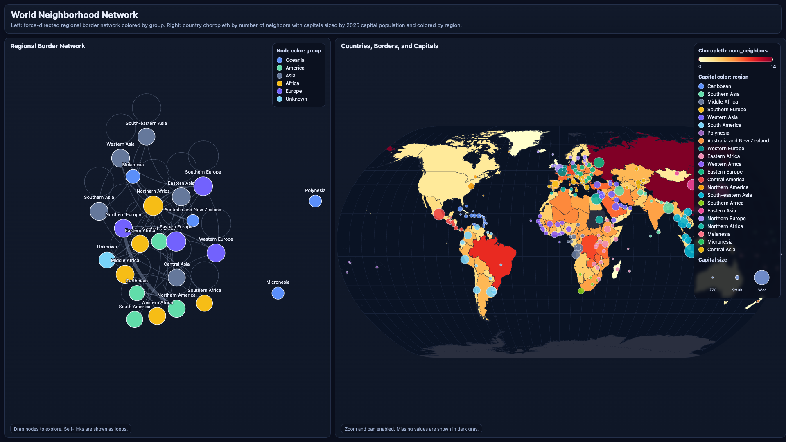Click the World Neighborhood Network title
Image resolution: width=786 pixels, height=442 pixels.
click(x=75, y=15)
